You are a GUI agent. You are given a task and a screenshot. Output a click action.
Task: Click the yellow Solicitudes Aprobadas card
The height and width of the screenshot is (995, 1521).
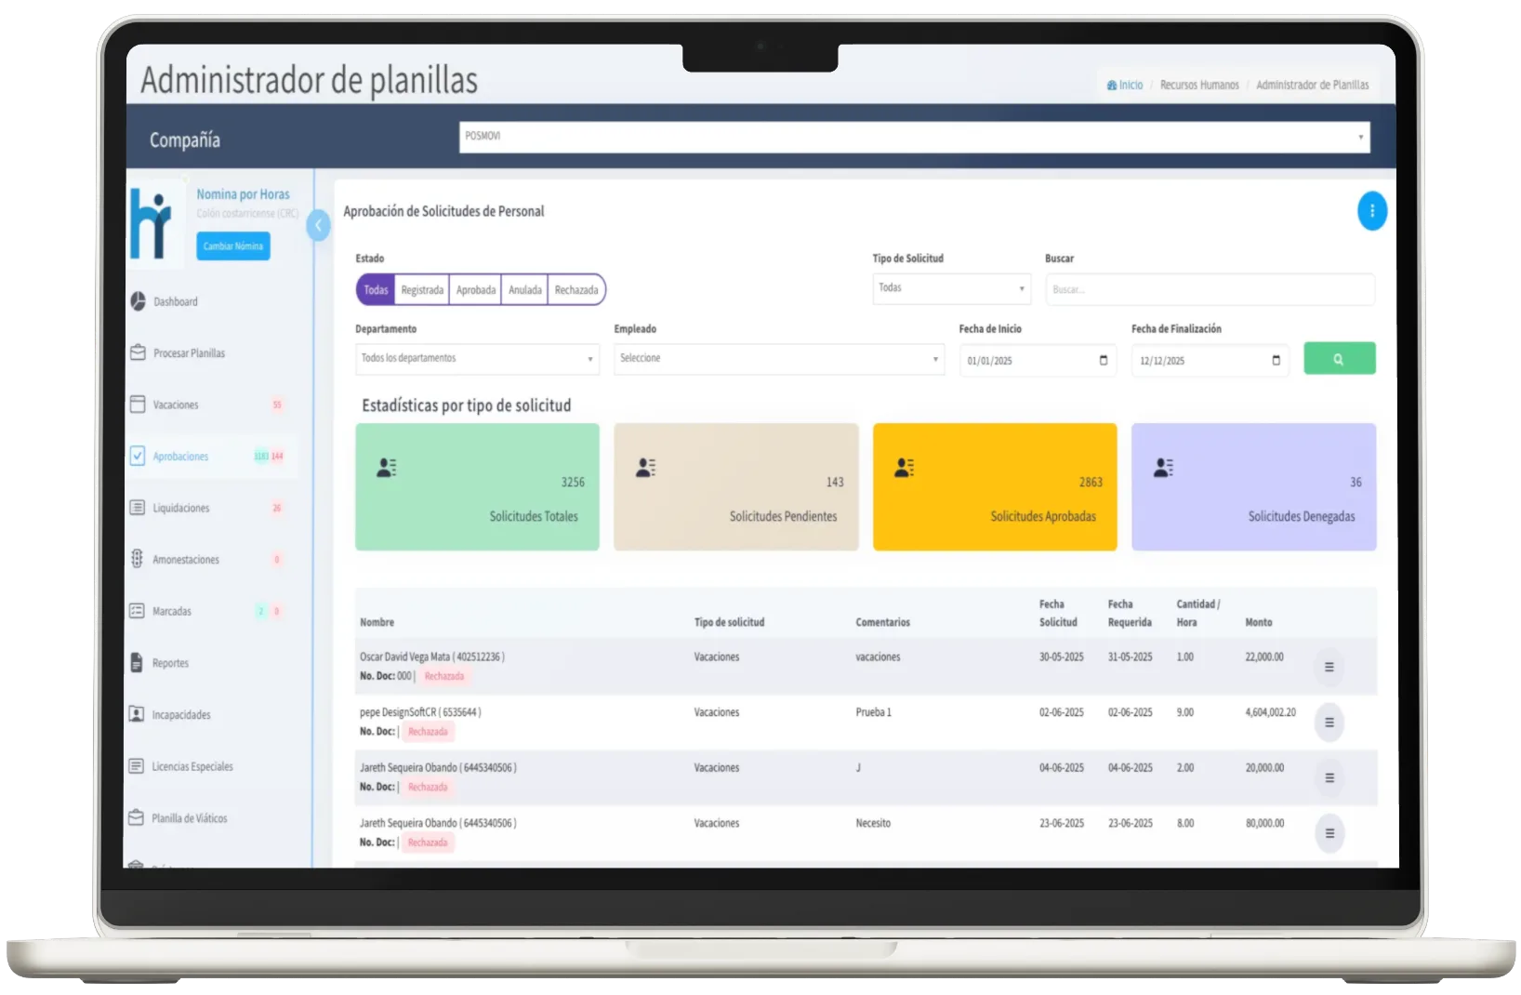[994, 486]
